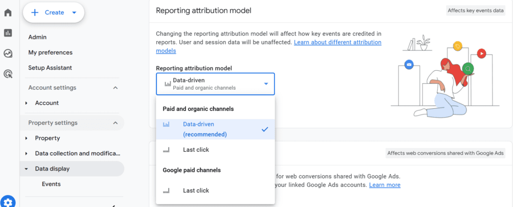Open the Reporting attribution model dropdown
This screenshot has width=513, height=207.
click(x=215, y=84)
